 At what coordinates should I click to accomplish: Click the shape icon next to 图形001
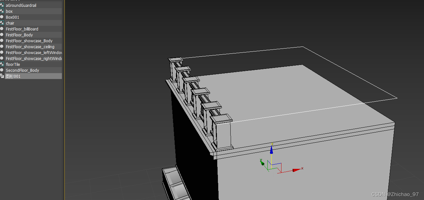[2, 76]
